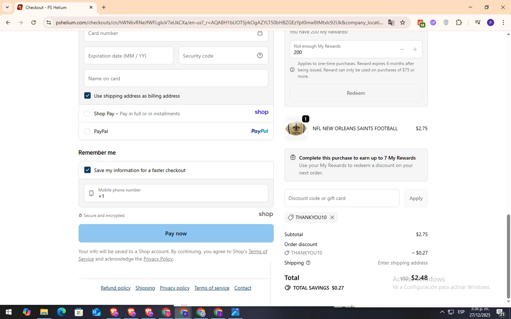This screenshot has height=319, width=511.
Task: Reload the checkout page
Action: pyautogui.click(x=33, y=22)
